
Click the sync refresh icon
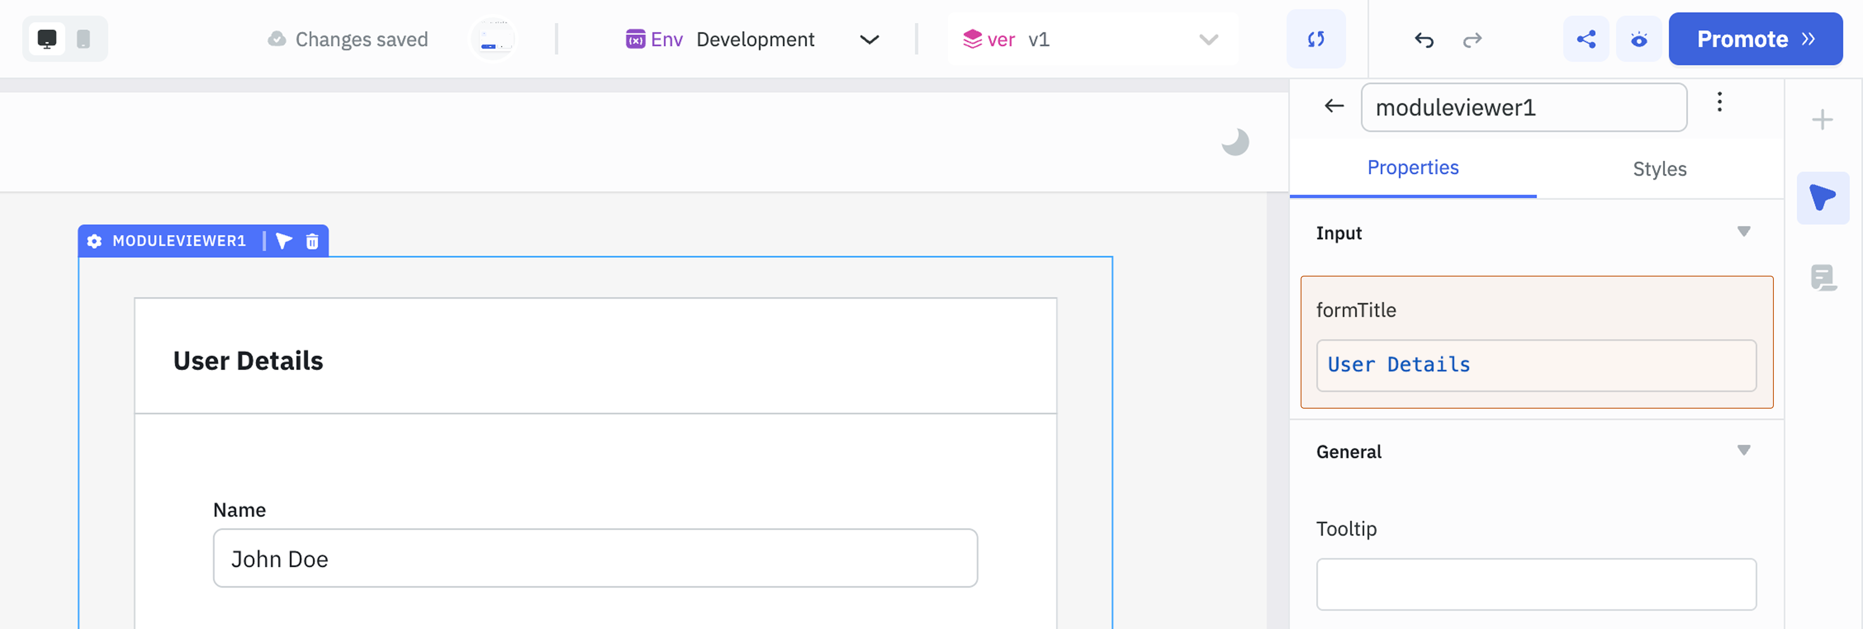pyautogui.click(x=1315, y=39)
